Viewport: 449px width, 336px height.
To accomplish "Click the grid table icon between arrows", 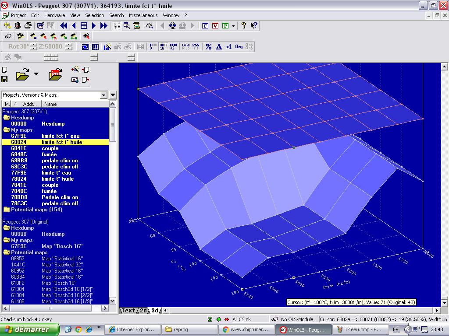I will (x=84, y=26).
